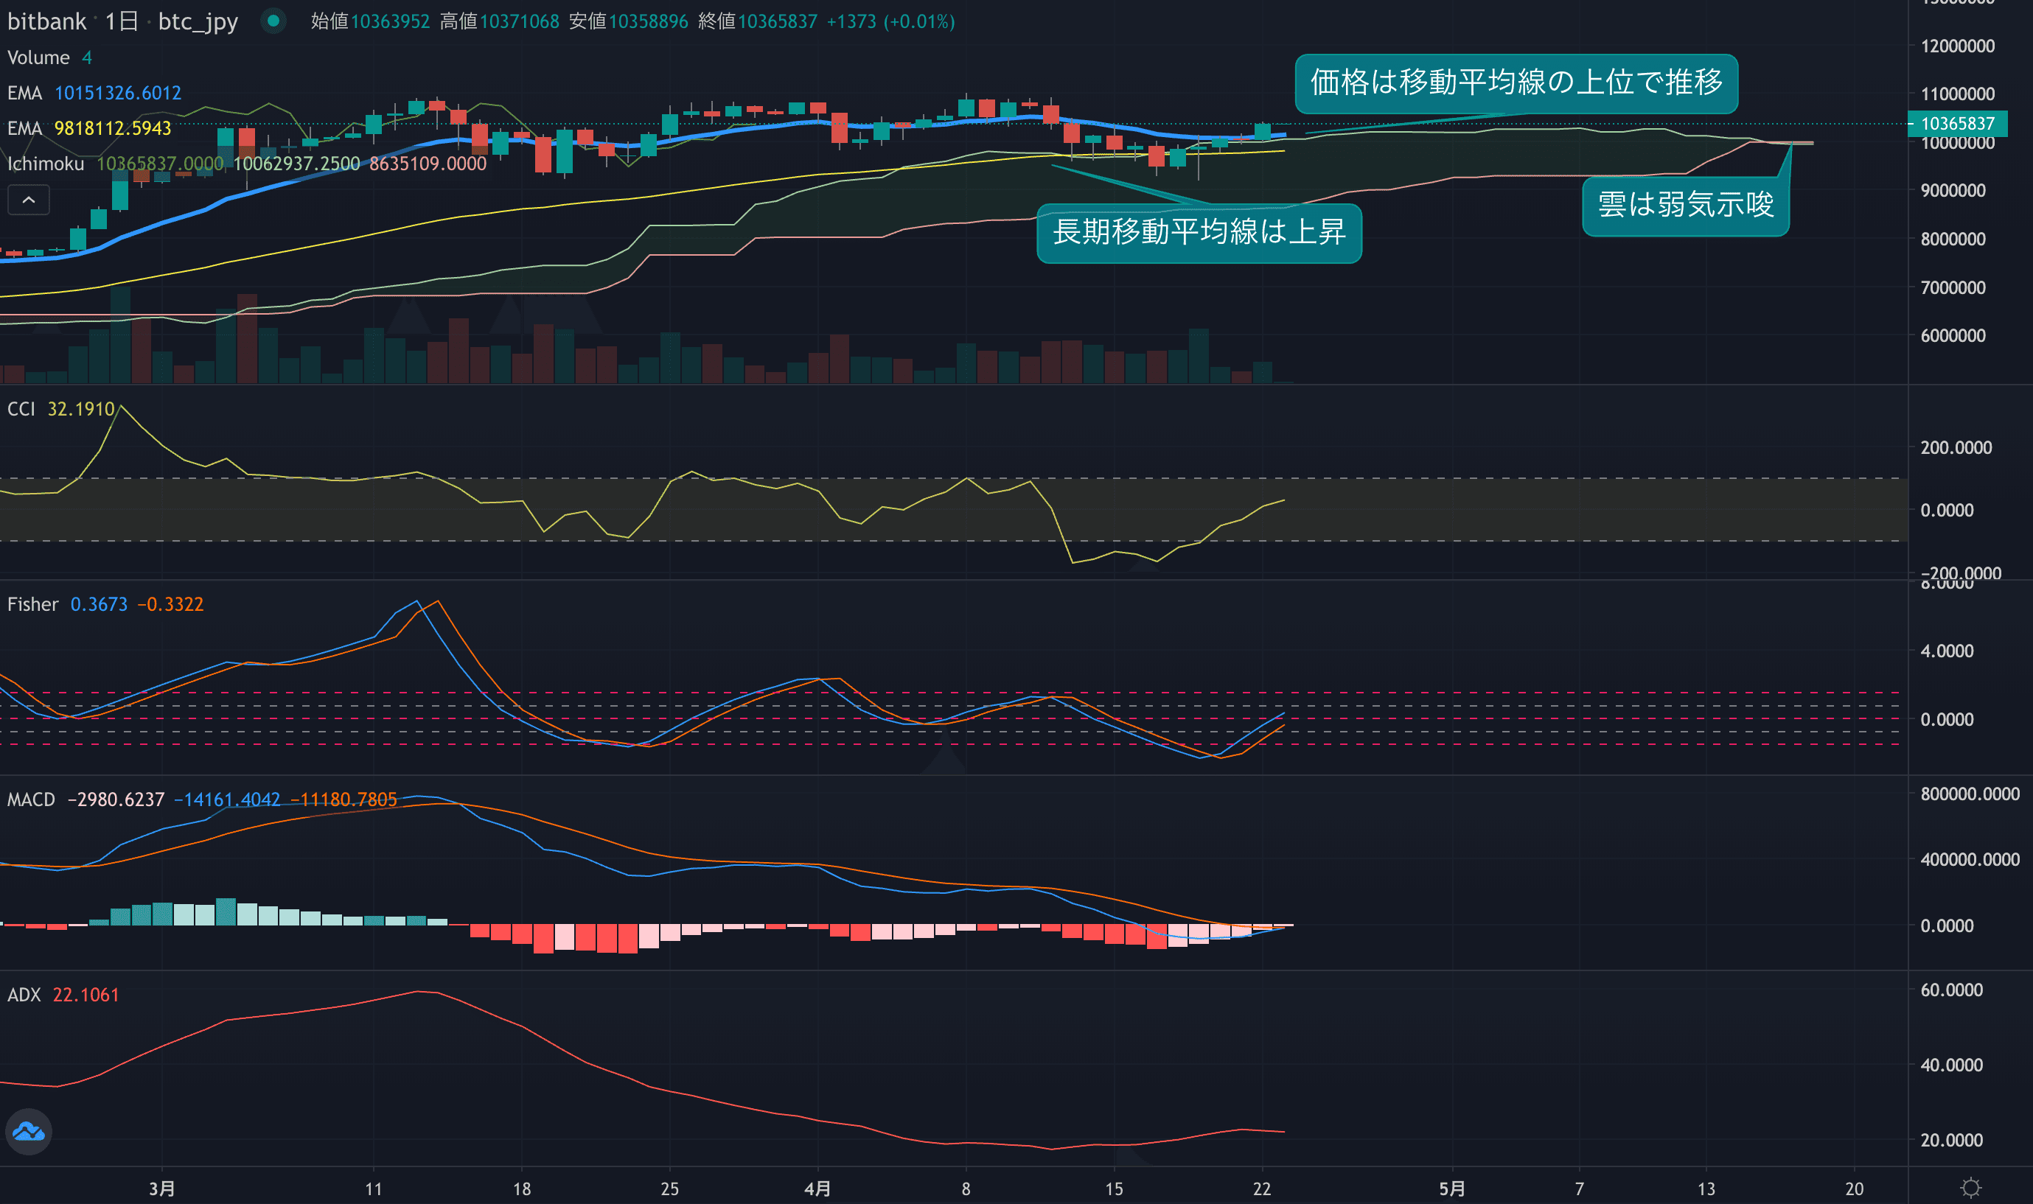The image size is (2033, 1204).
Task: Select the 価格は移動平均線の上位で推移 callout annotation
Action: 1516,83
